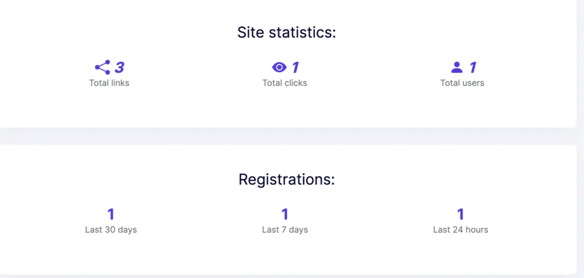Click the "Site statistics:" heading
This screenshot has height=278, width=584.
[x=286, y=32]
